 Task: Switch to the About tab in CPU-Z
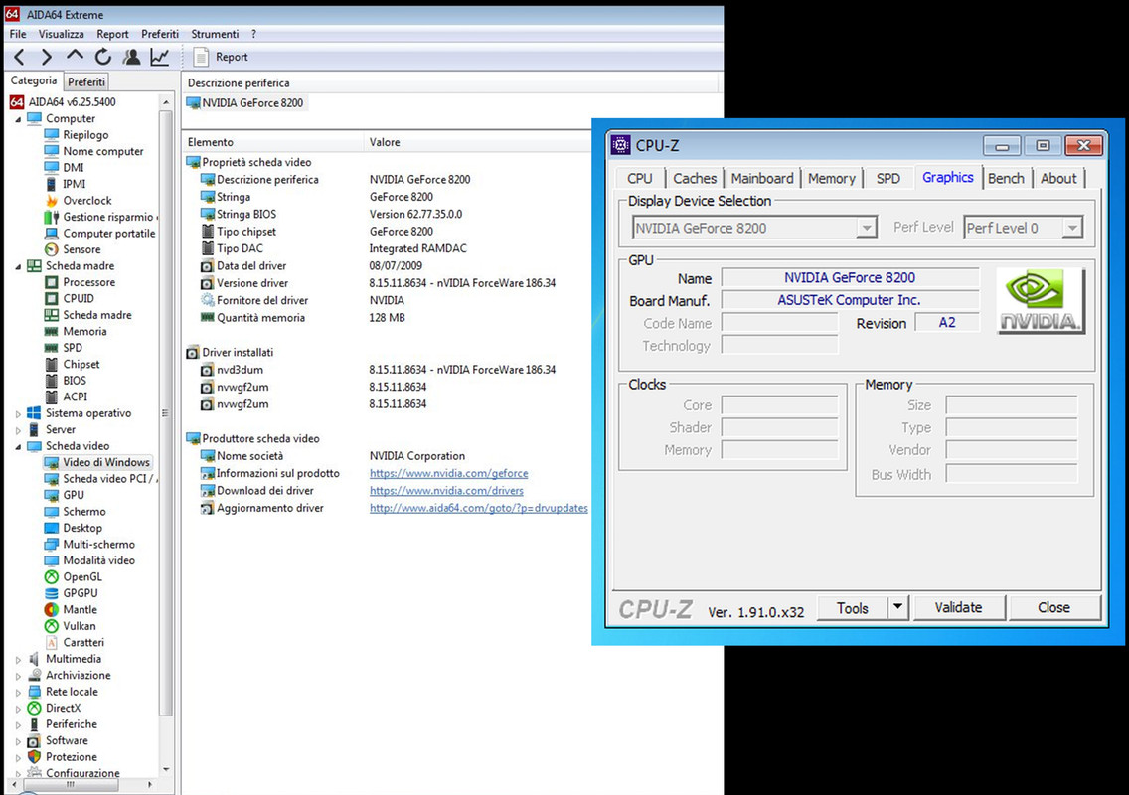1058,178
